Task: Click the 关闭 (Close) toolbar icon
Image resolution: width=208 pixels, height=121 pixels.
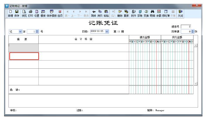Action: coord(180,13)
